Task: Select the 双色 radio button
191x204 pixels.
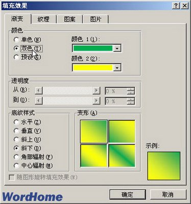Action: coord(16,48)
